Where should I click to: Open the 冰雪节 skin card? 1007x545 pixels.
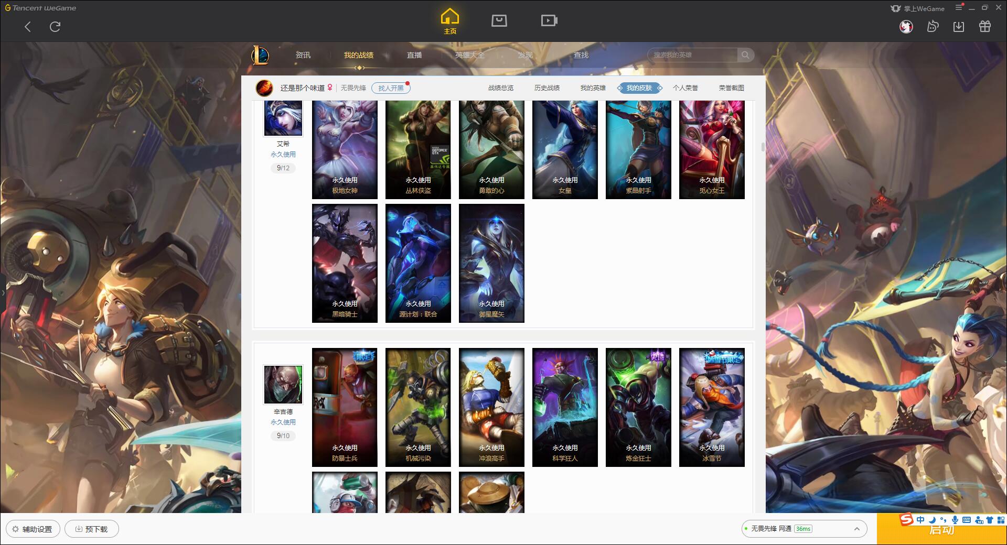[x=712, y=407]
